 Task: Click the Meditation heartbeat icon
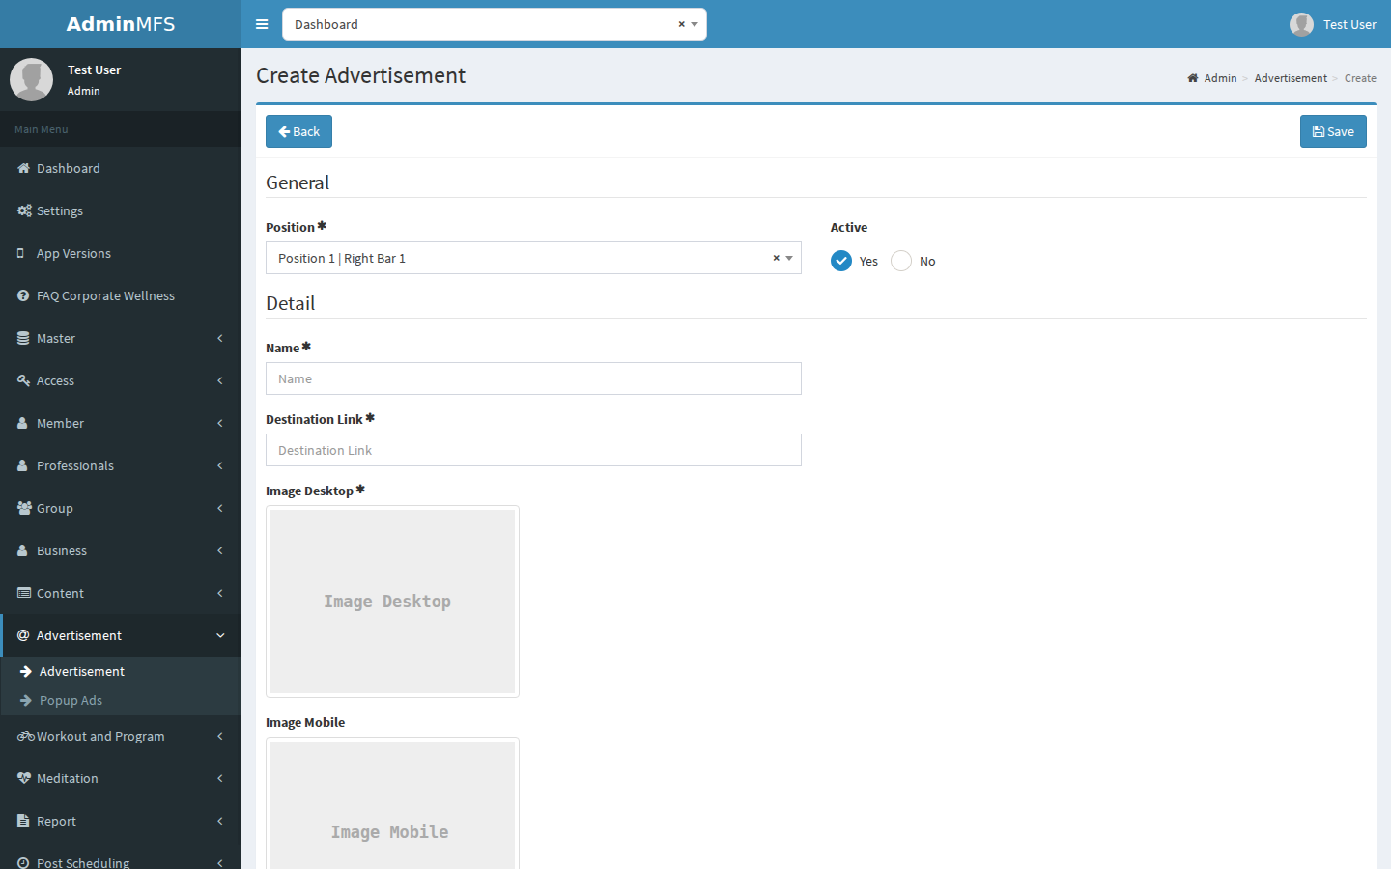[x=24, y=778]
